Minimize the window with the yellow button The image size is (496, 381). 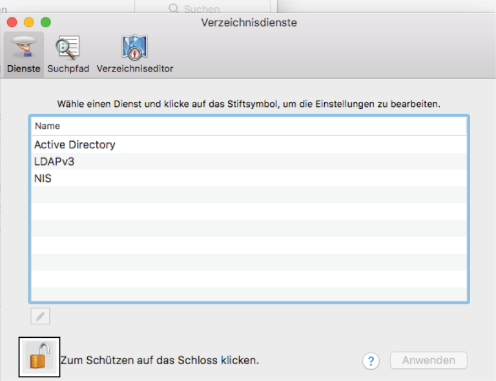click(x=29, y=22)
